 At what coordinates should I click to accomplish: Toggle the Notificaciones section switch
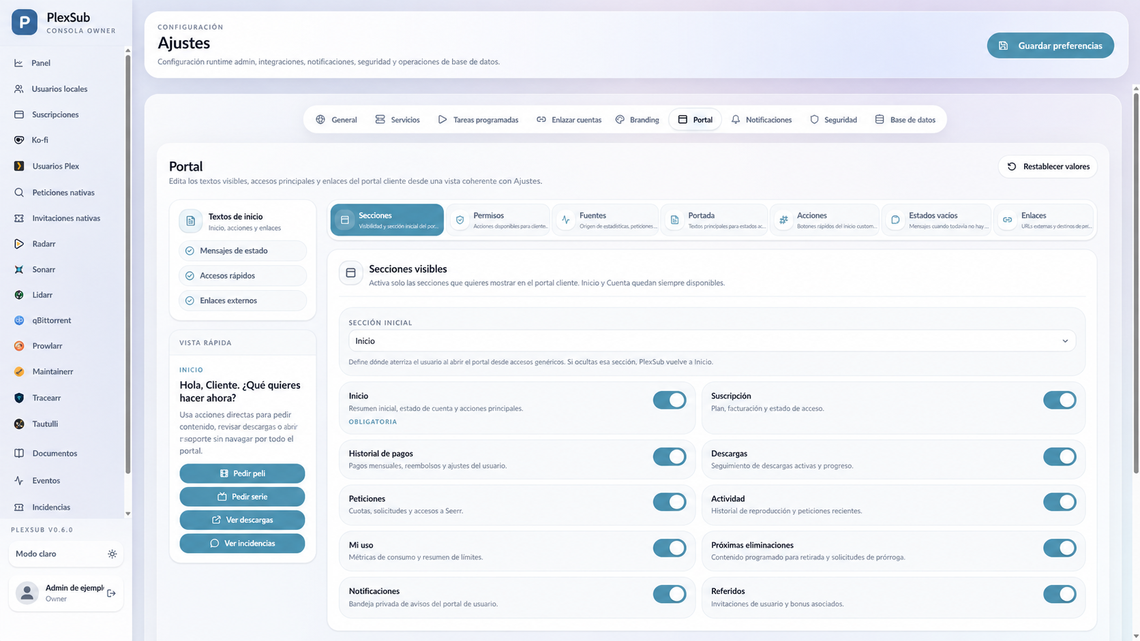click(x=670, y=594)
